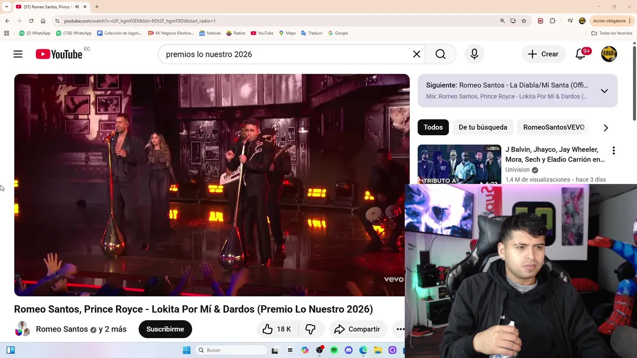Expand the Todos los favoritos folder
The image size is (637, 358).
pyautogui.click(x=612, y=33)
